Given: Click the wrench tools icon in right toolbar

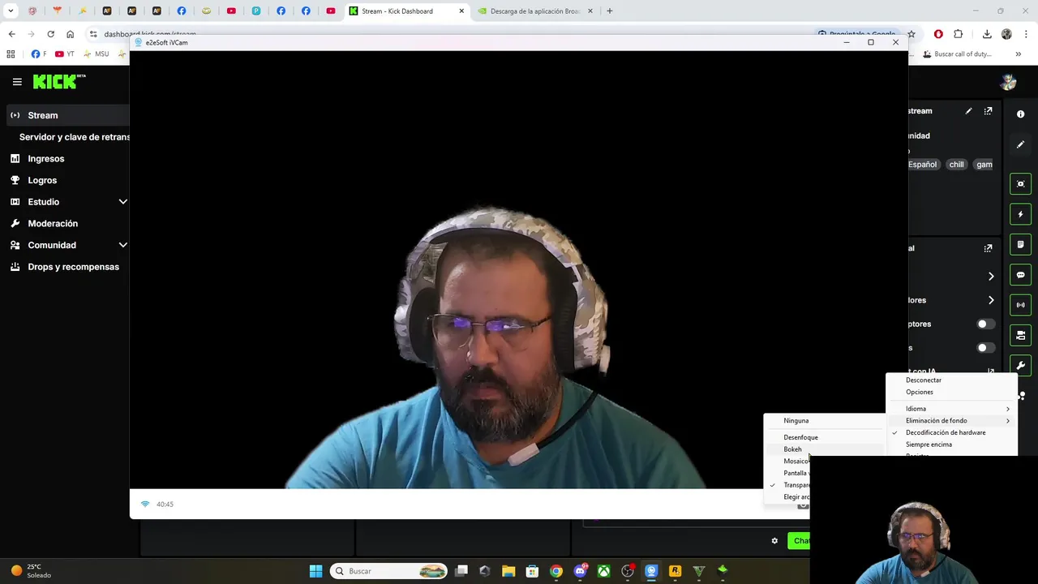Looking at the screenshot, I should pos(1020,365).
